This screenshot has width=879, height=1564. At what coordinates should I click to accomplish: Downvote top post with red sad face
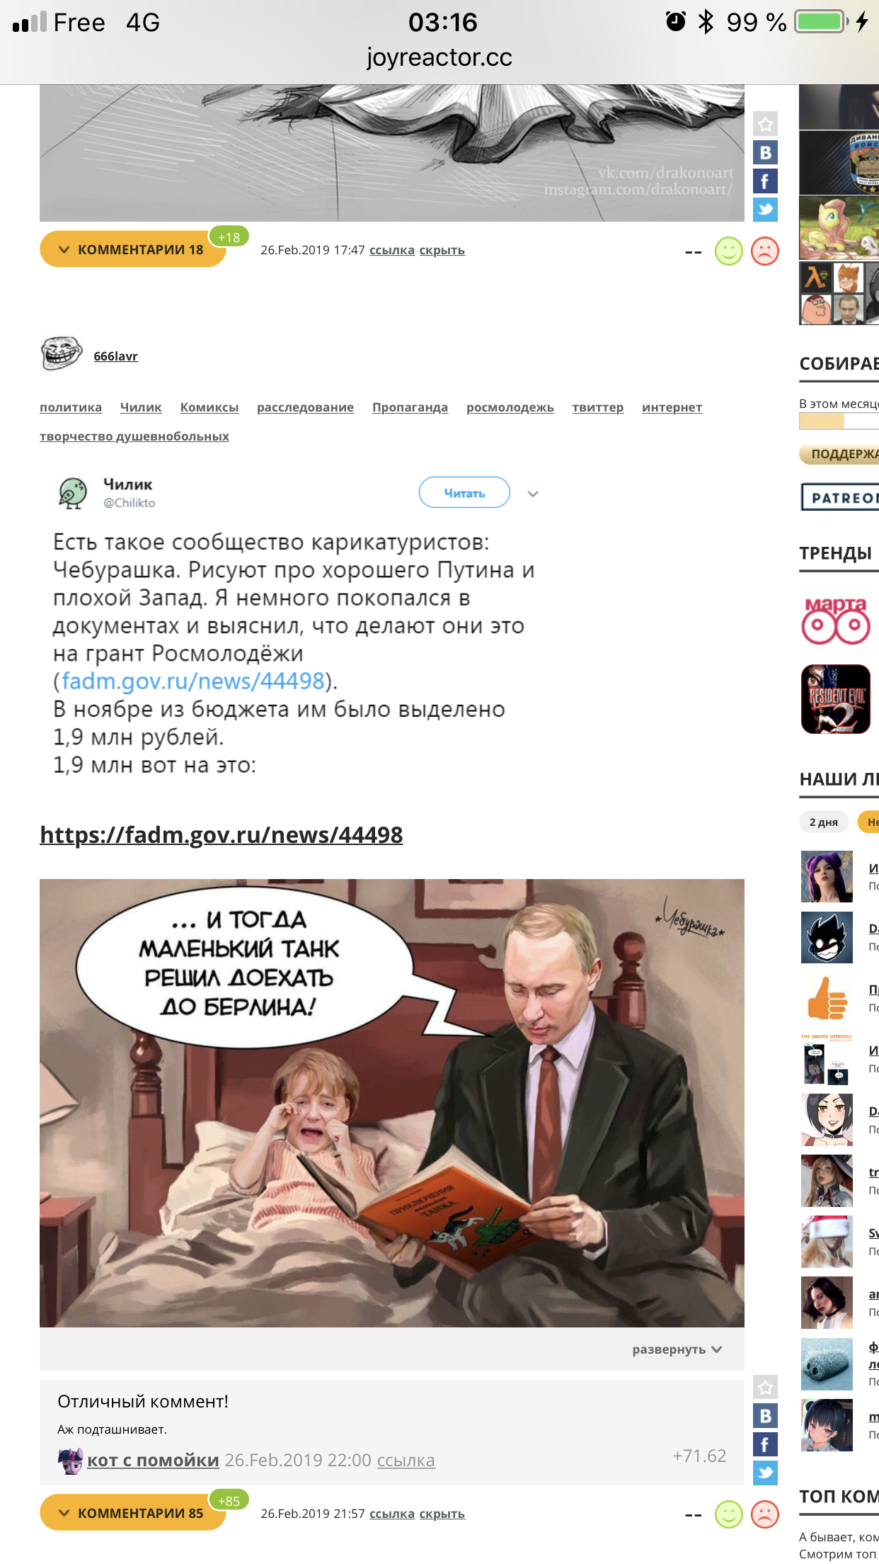pos(764,251)
